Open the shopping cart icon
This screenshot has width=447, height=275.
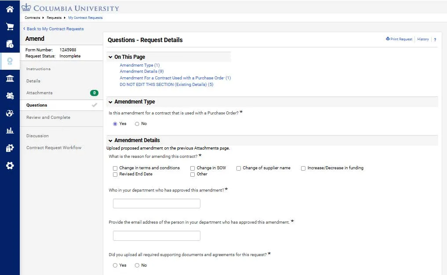click(10, 26)
